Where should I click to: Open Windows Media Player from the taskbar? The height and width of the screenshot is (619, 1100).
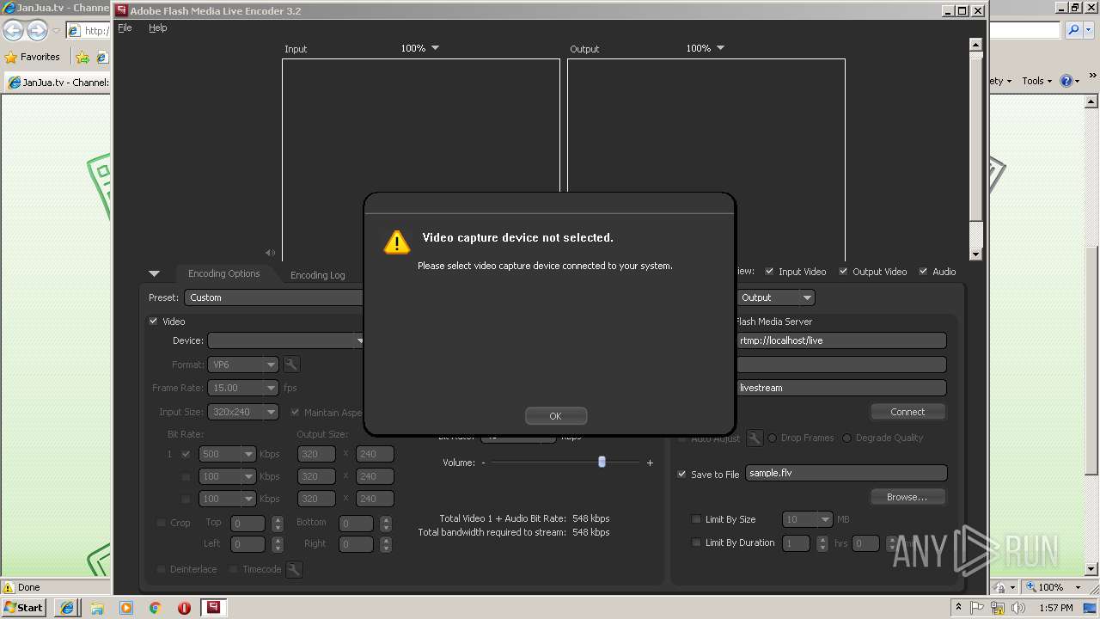point(126,608)
